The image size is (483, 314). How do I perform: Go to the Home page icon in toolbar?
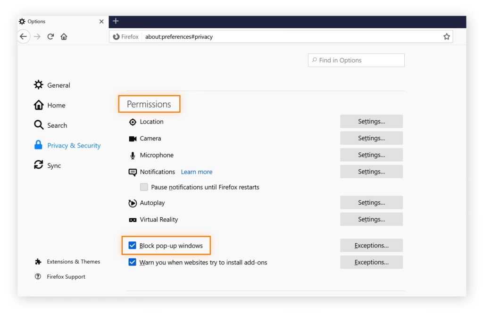[x=64, y=36]
